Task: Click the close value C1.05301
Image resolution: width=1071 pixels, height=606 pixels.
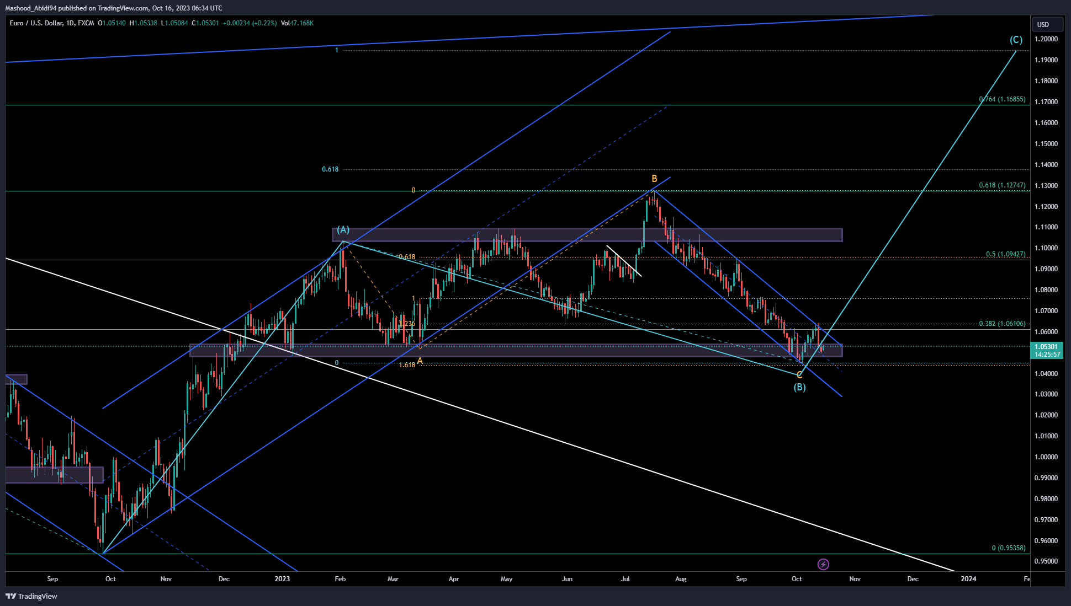Action: pos(205,23)
